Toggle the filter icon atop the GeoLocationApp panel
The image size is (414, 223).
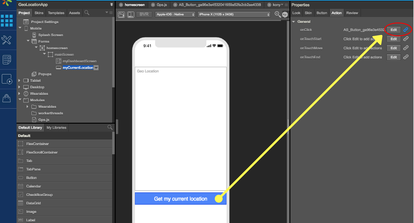click(111, 4)
